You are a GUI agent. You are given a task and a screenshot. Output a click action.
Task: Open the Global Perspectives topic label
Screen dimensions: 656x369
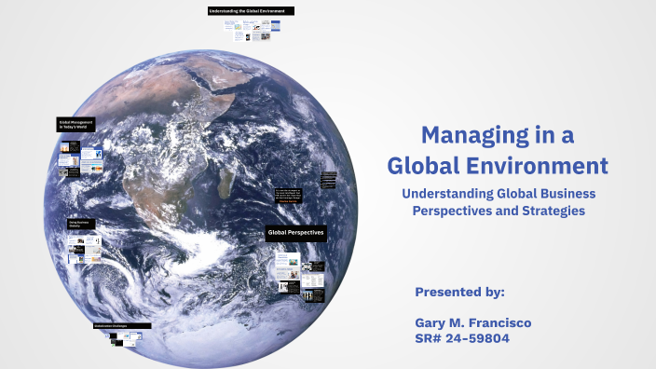click(295, 233)
